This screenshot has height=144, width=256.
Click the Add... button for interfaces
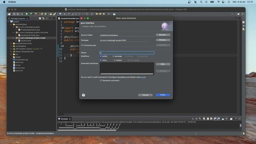(163, 64)
